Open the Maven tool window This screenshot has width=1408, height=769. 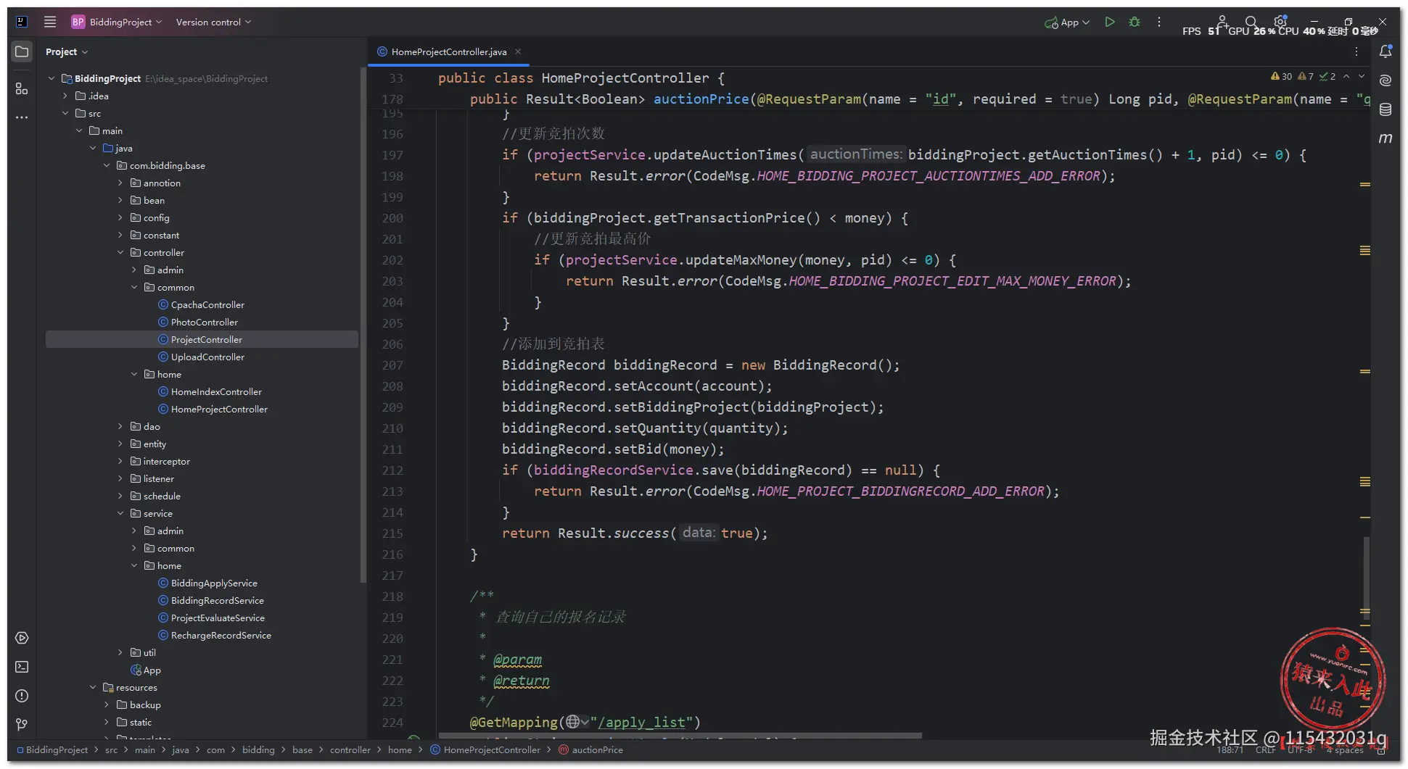pyautogui.click(x=1386, y=138)
